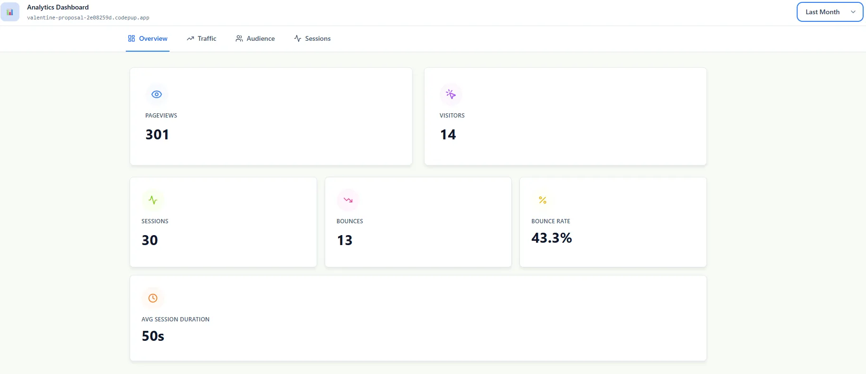Open the Audience tab
866x374 pixels.
click(255, 38)
